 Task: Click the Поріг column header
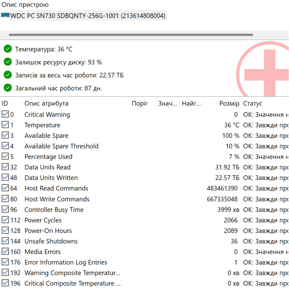click(140, 103)
